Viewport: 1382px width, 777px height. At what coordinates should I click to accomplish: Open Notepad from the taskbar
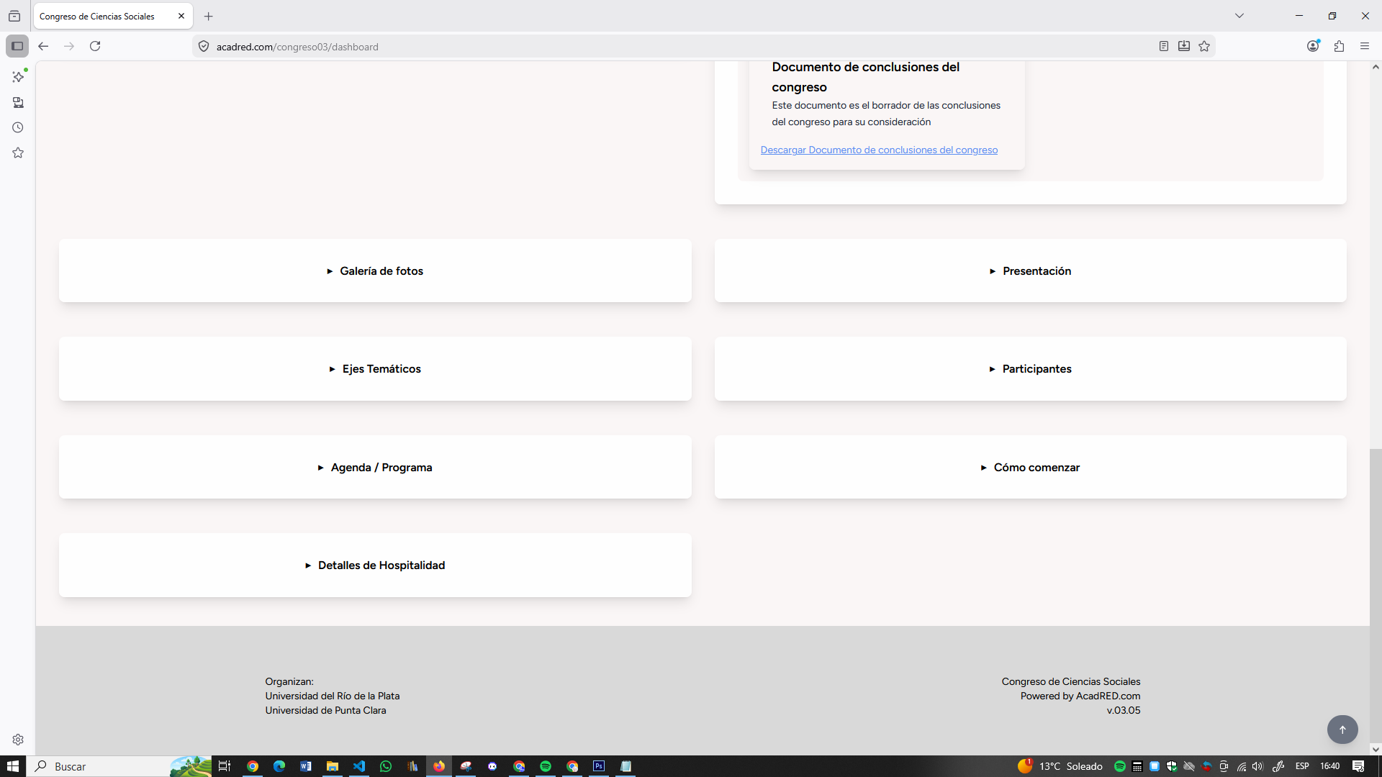coord(625,766)
